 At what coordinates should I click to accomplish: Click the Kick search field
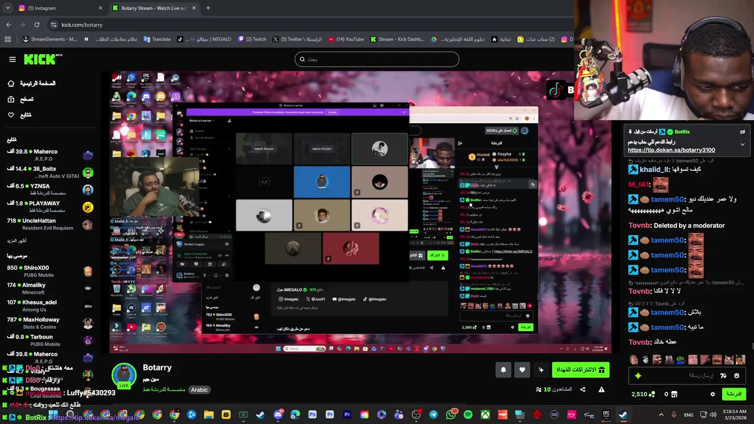[377, 59]
